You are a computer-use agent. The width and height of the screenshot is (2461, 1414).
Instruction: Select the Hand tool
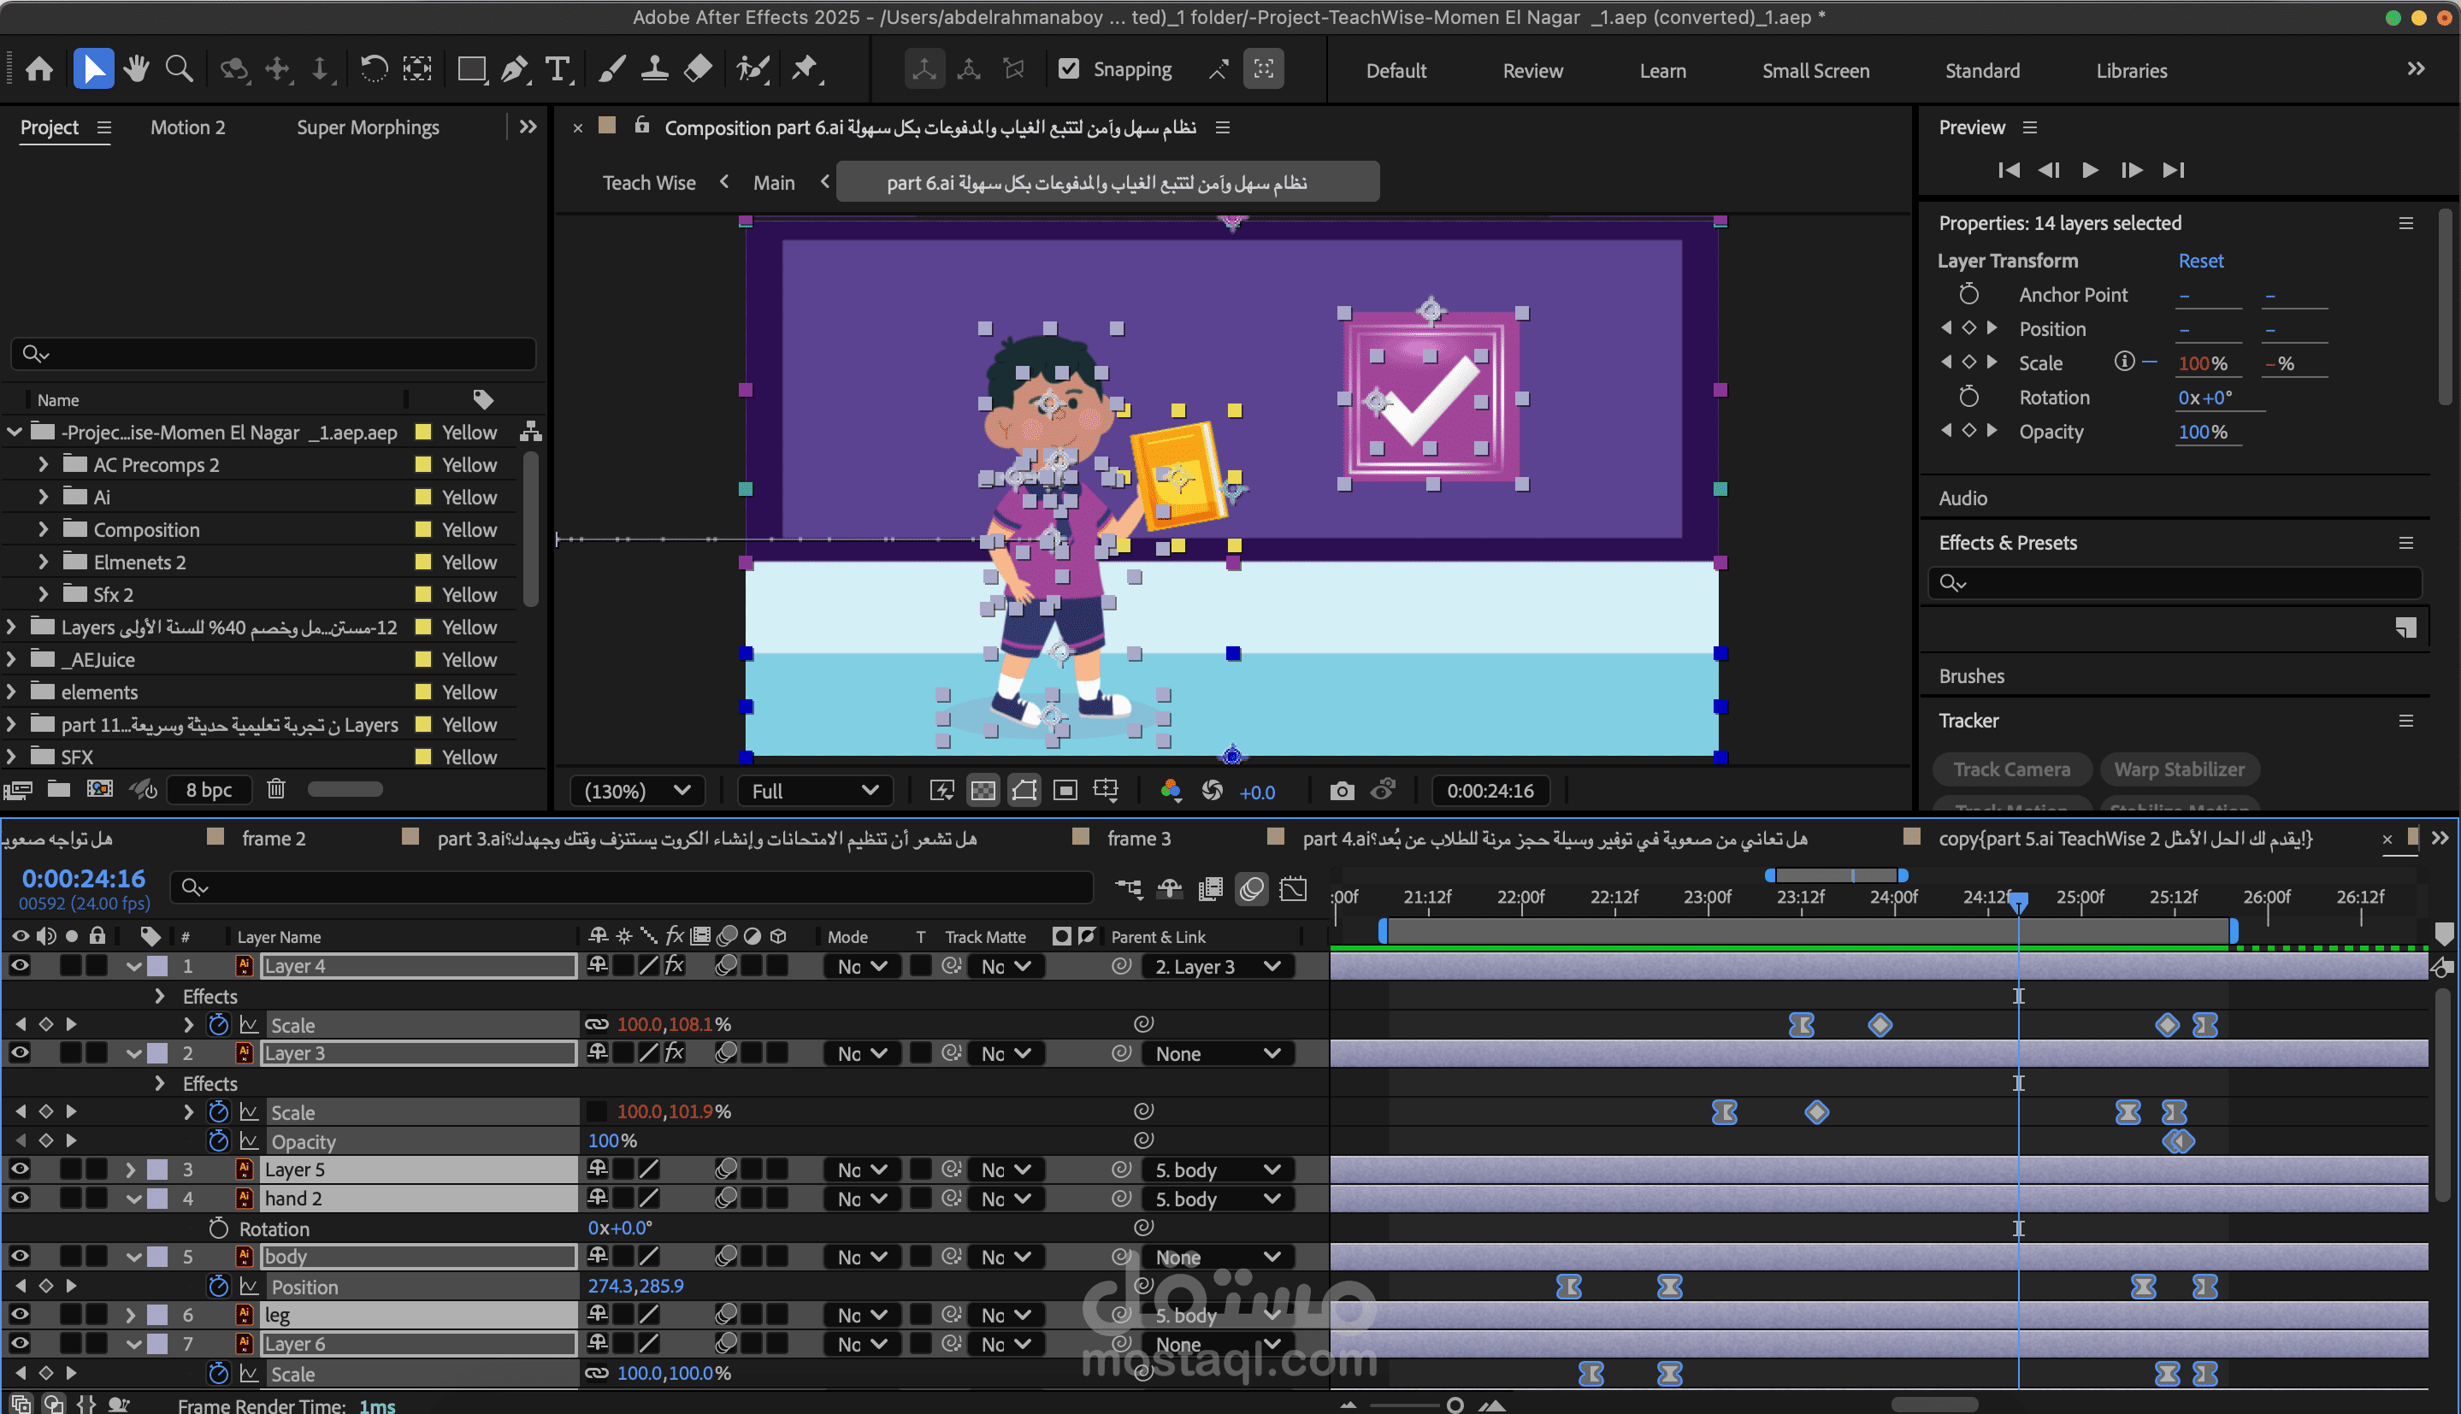tap(136, 69)
